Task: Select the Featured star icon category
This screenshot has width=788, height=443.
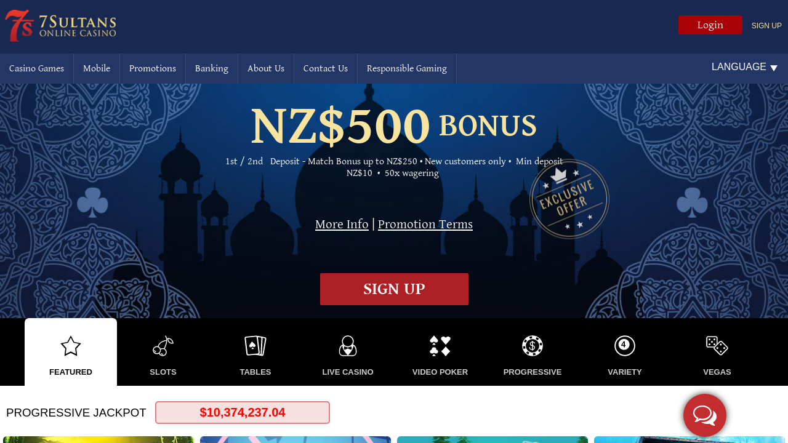Action: pyautogui.click(x=71, y=346)
